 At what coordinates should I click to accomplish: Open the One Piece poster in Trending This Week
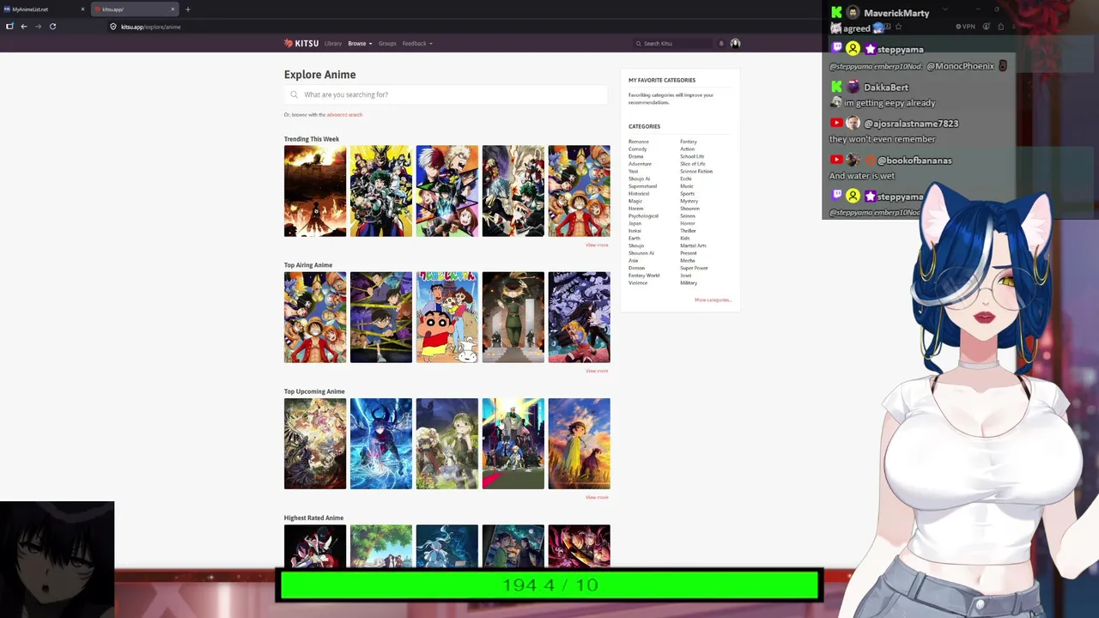point(580,191)
